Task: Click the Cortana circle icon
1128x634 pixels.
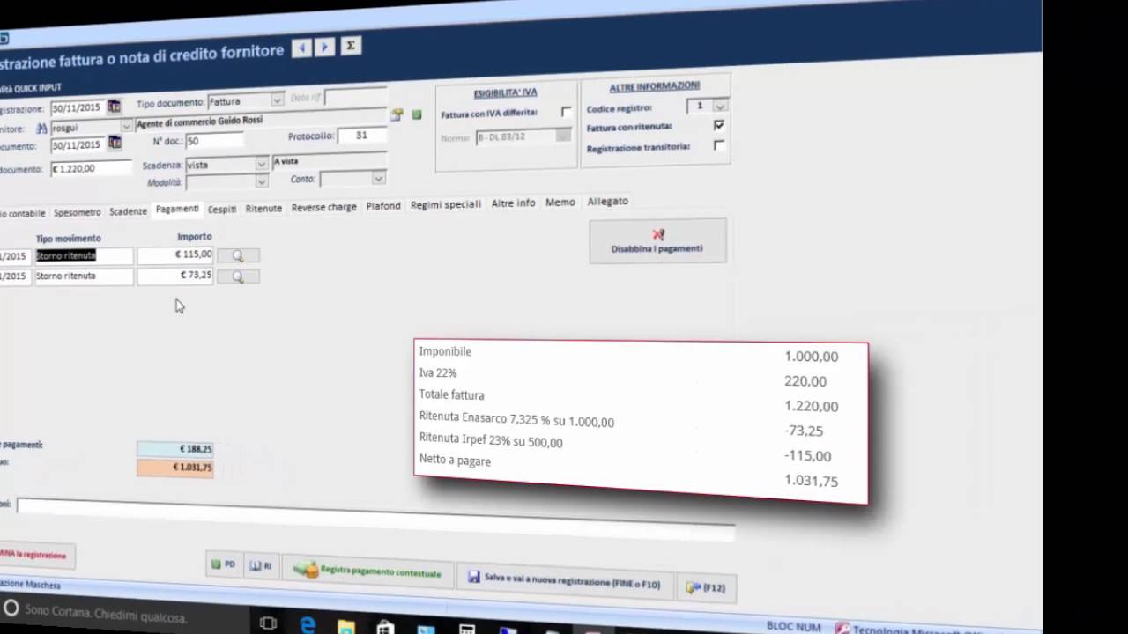Action: point(11,608)
